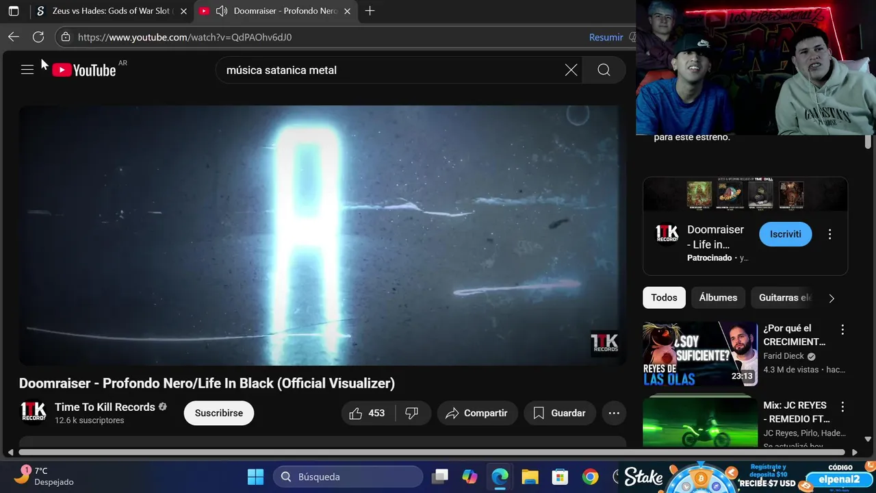This screenshot has width=876, height=493.
Task: Share the video via Compartir
Action: 476,413
